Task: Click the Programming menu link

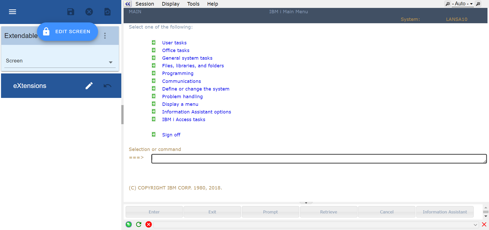Action: tap(178, 73)
